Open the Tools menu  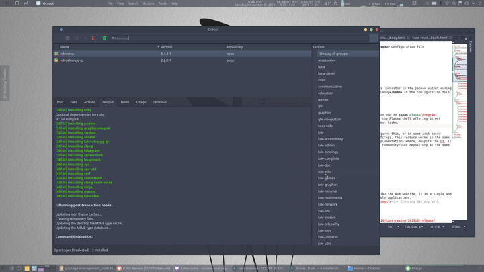coord(162,3)
